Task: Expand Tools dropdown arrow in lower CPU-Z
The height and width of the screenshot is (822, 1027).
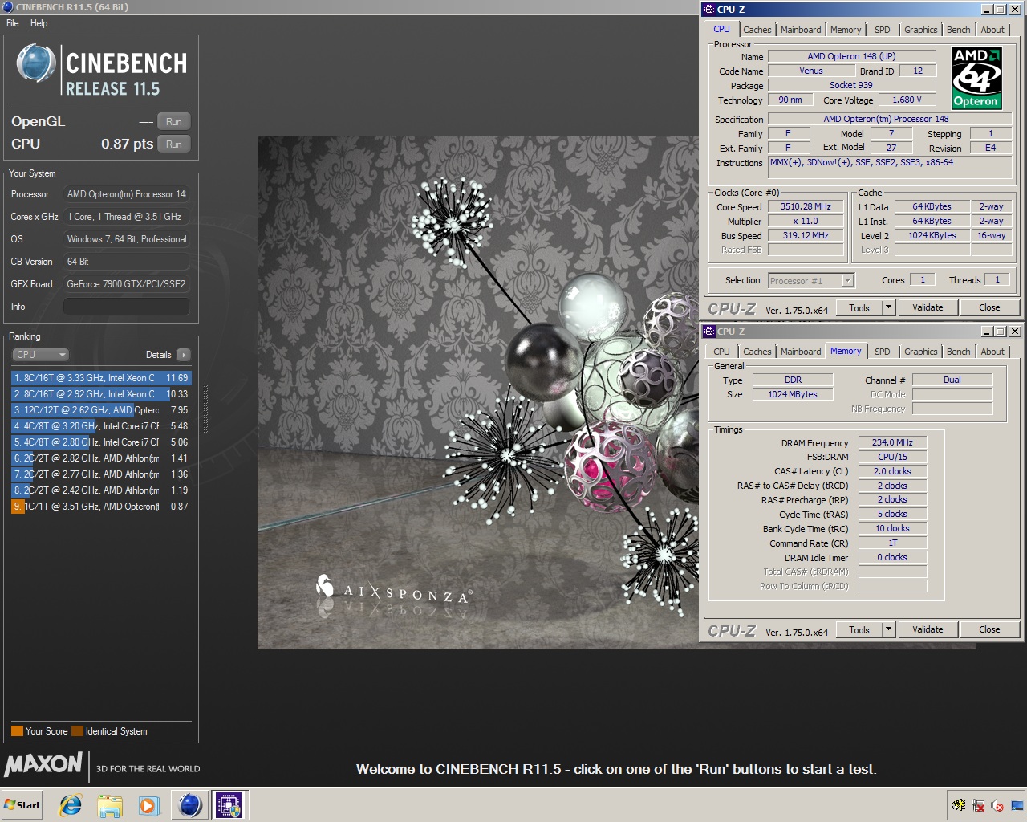Action: tap(888, 629)
